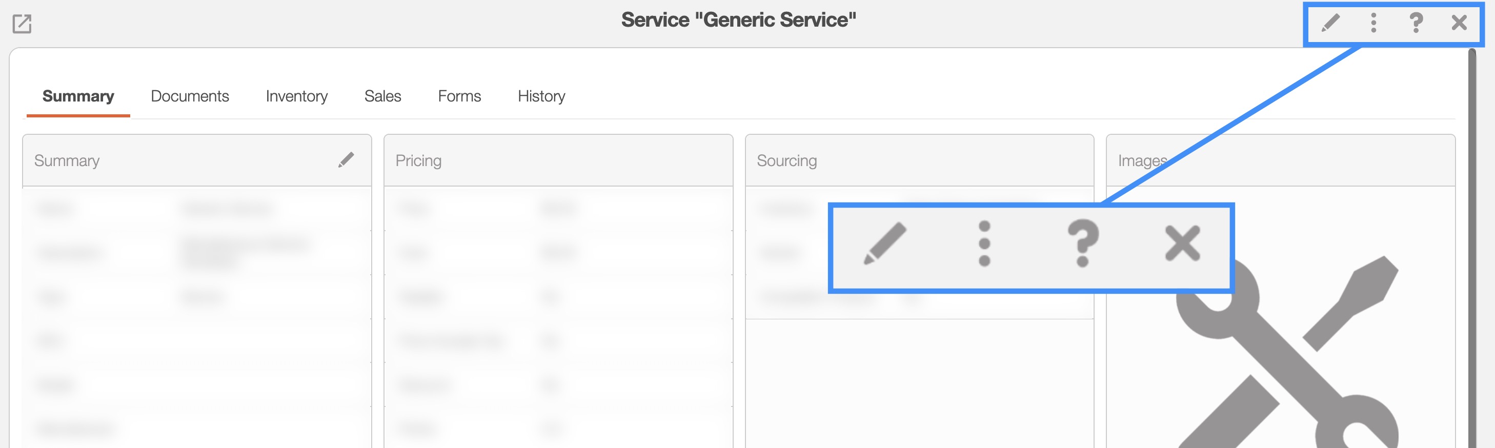Image resolution: width=1495 pixels, height=448 pixels.
Task: Click the vertical scrollbar on the right
Action: 1472,243
